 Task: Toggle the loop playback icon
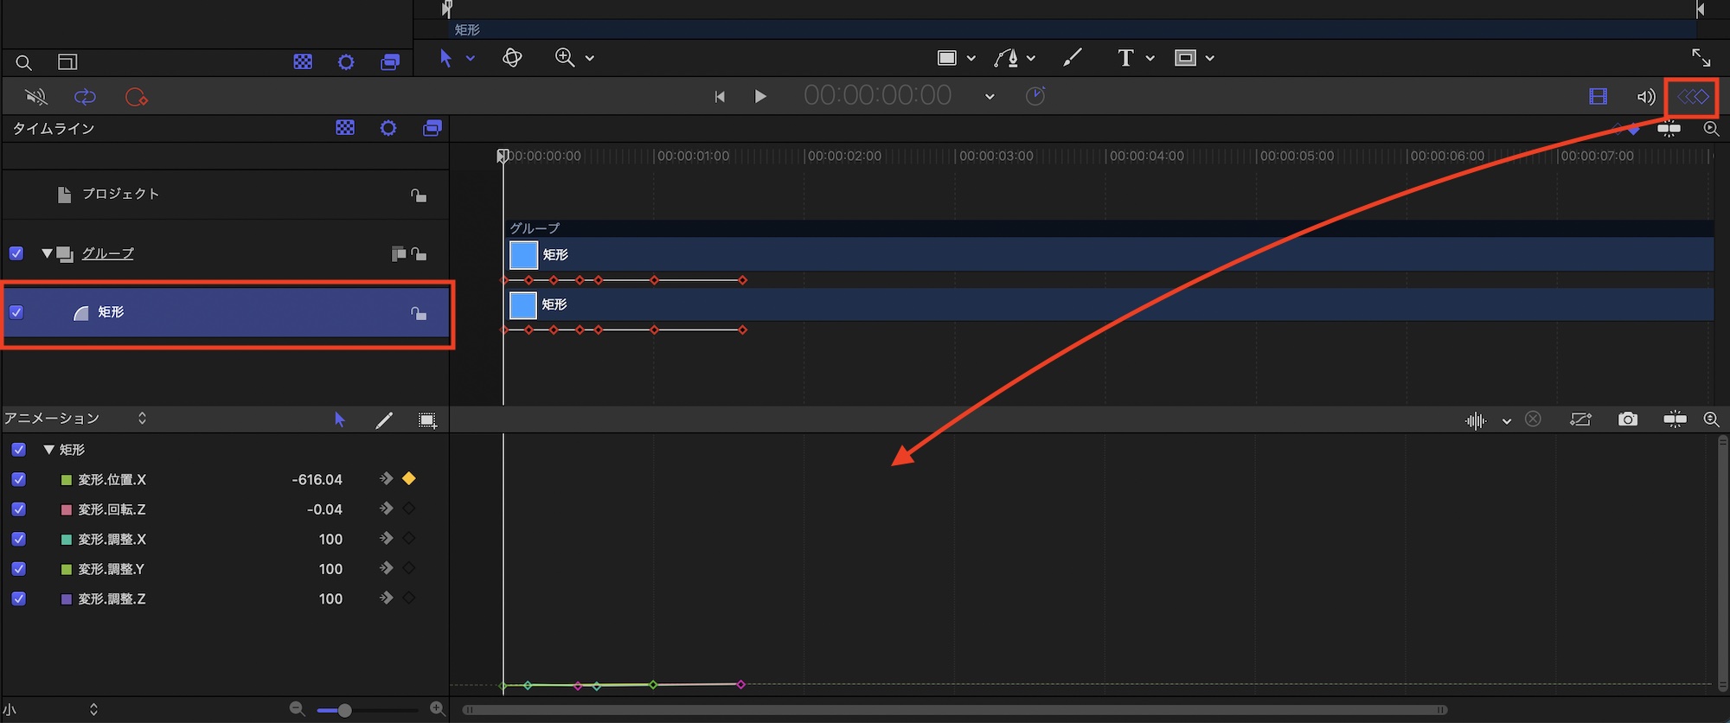tap(85, 97)
